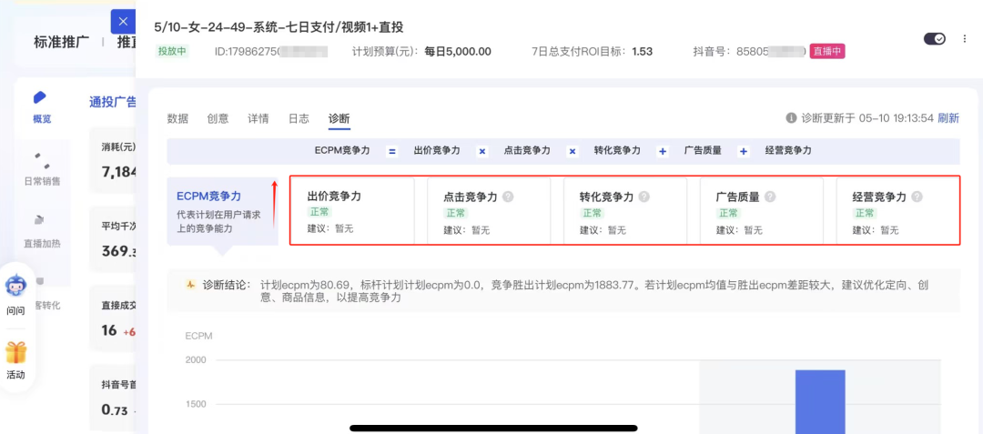Open the three-dot more options menu

(x=965, y=38)
